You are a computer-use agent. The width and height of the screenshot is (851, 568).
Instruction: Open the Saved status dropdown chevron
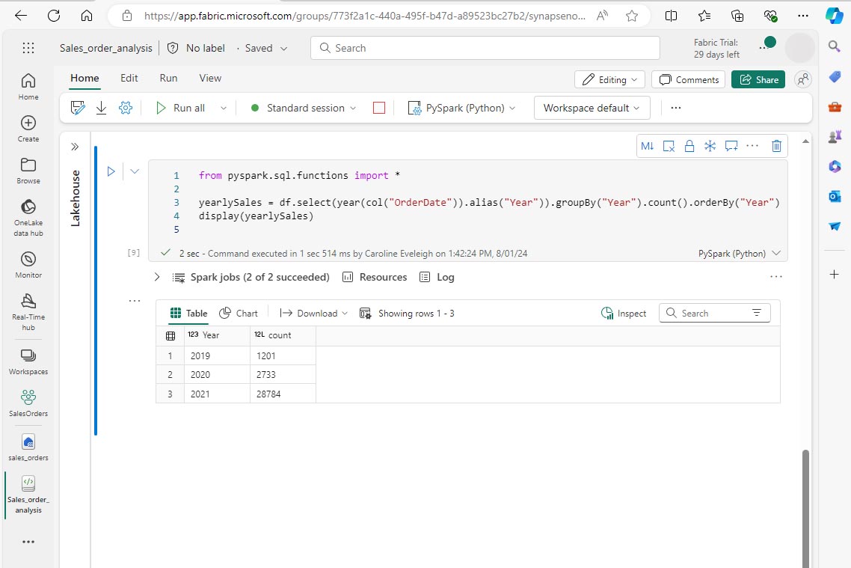[x=284, y=49]
